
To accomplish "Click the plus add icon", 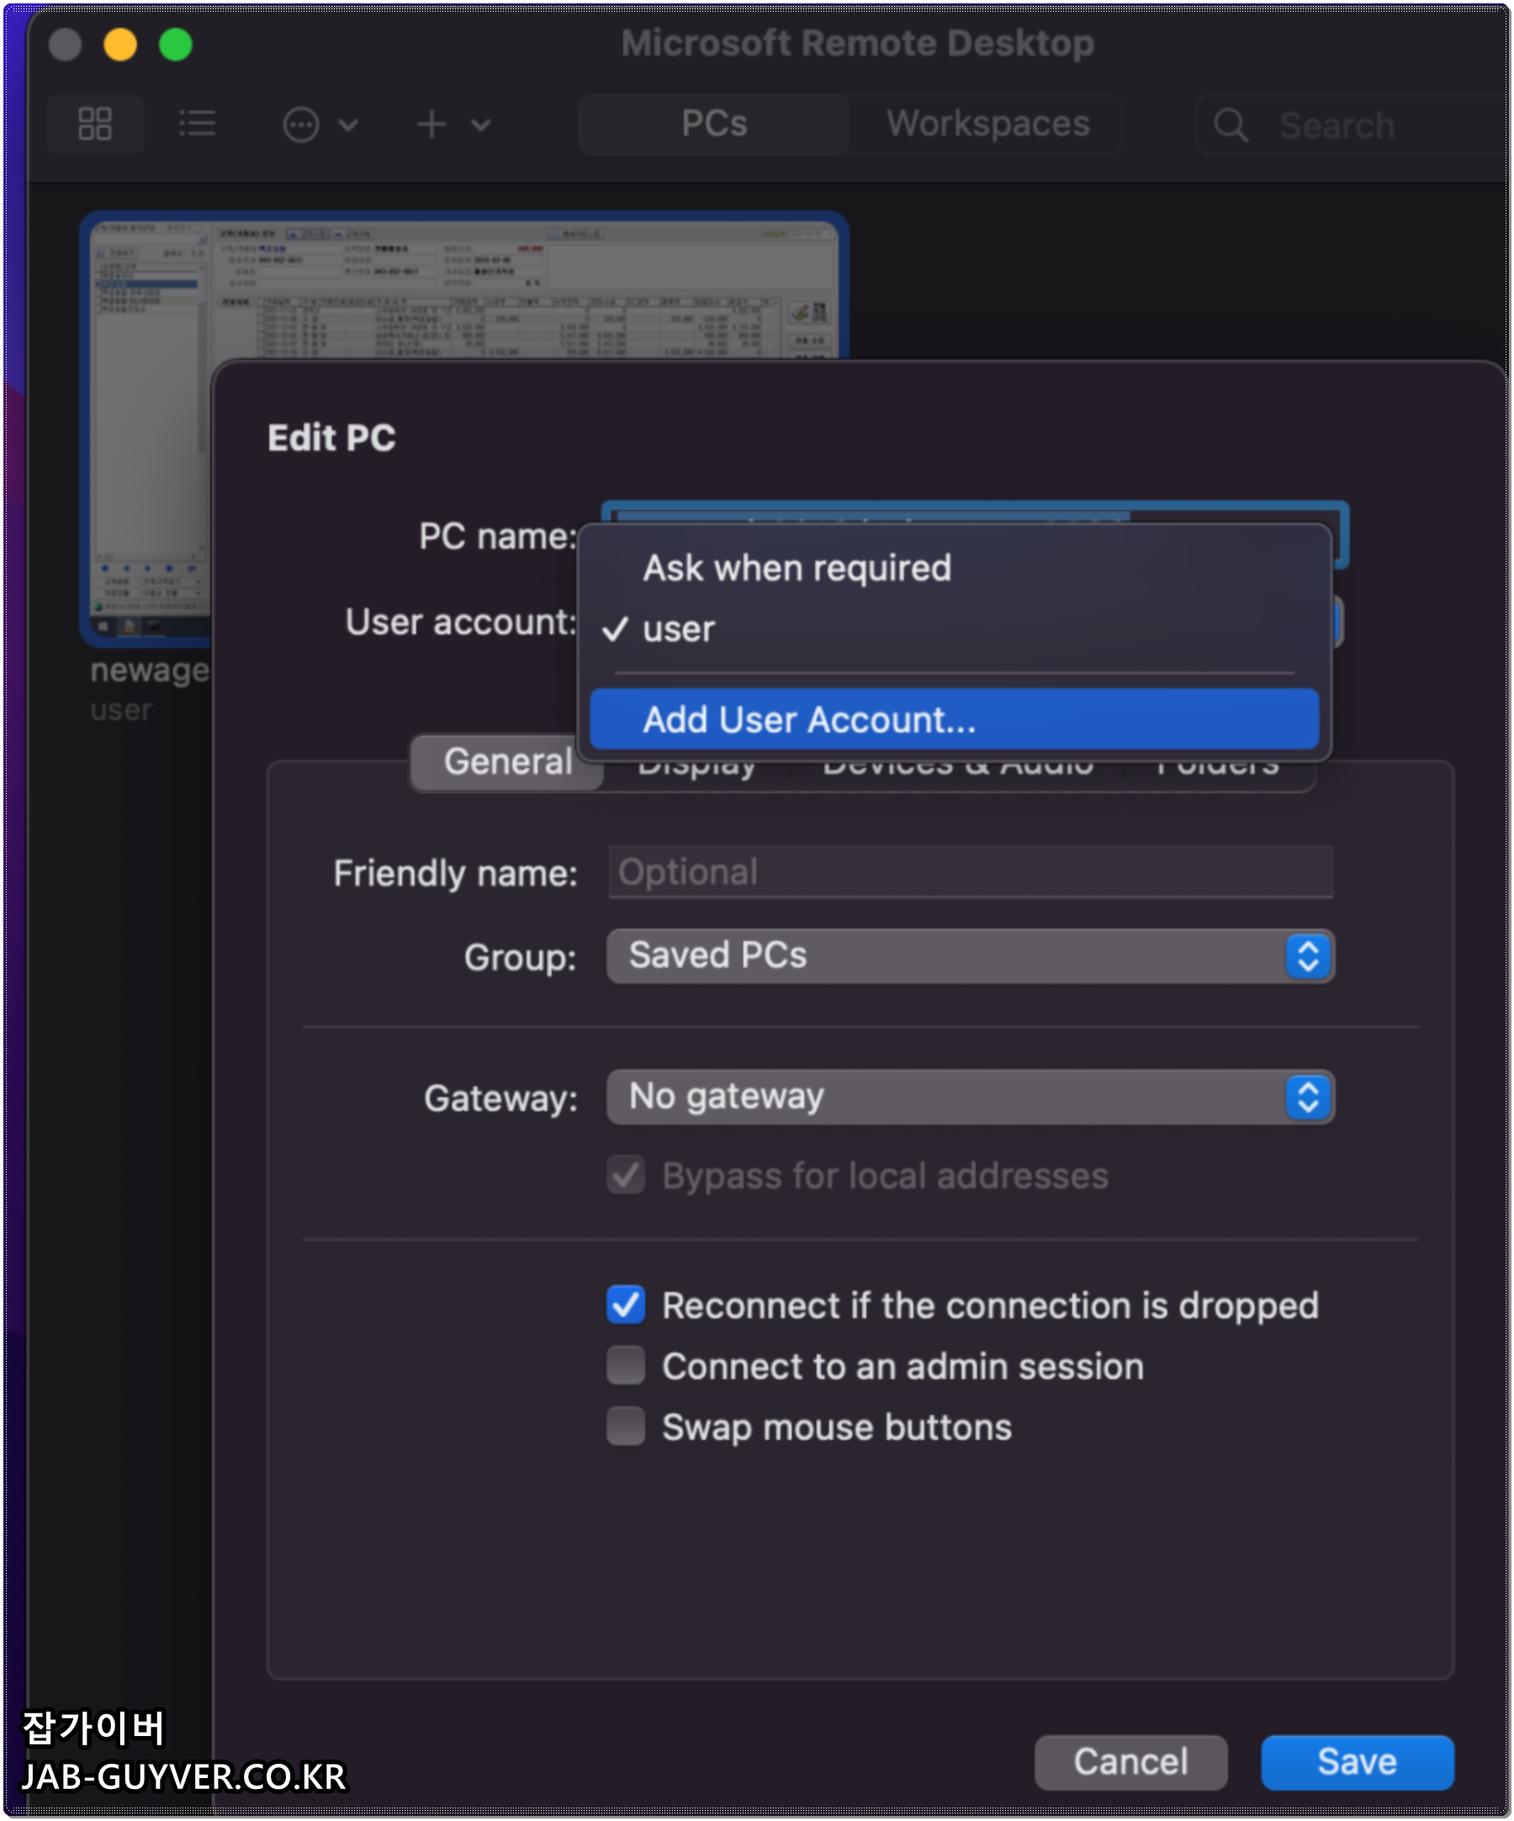I will tap(431, 124).
